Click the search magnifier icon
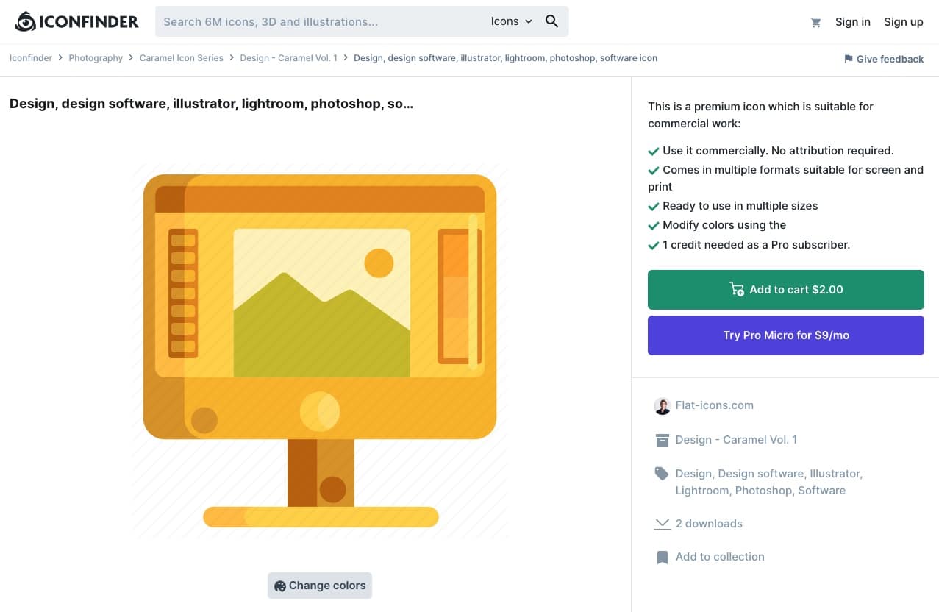 click(x=551, y=21)
